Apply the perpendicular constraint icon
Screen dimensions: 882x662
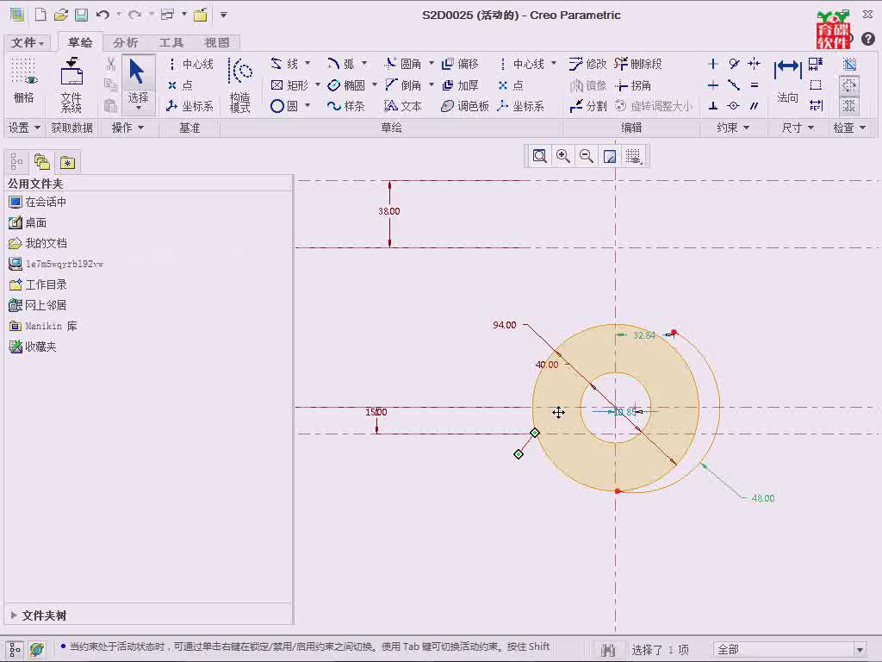(712, 106)
